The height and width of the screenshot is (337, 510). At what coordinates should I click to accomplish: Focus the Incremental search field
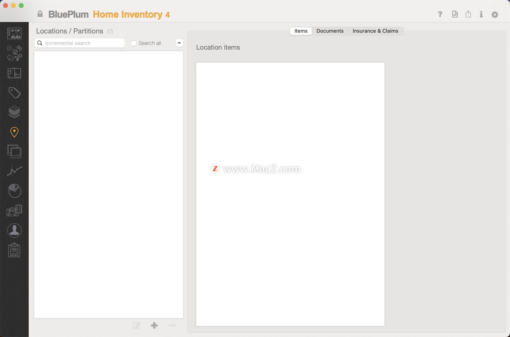79,43
